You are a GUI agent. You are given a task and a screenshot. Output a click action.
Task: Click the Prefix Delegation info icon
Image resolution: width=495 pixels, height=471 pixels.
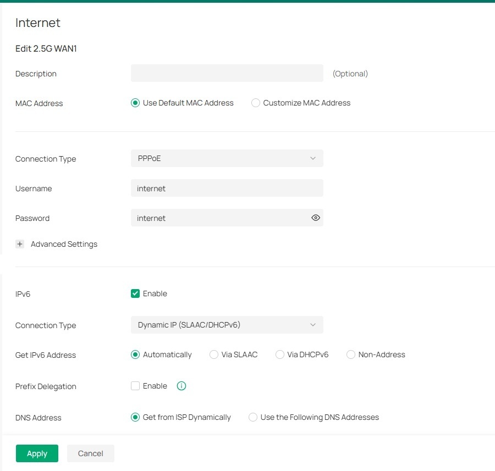point(181,386)
